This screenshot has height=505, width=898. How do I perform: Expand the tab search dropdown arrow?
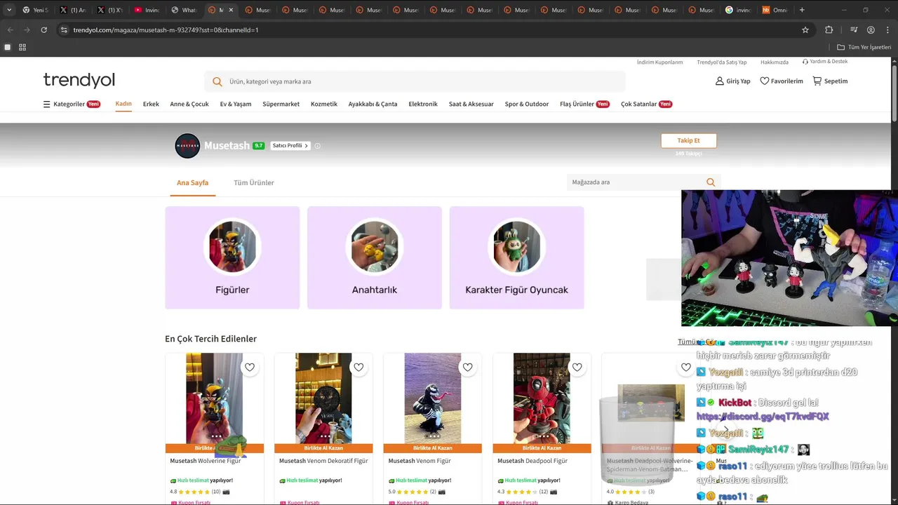pyautogui.click(x=9, y=10)
